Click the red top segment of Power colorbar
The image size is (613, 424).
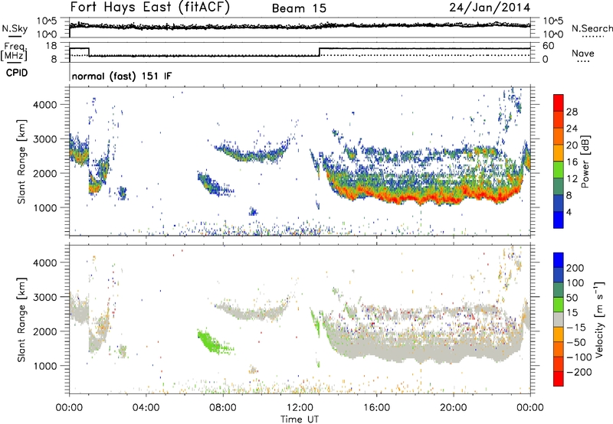tap(559, 103)
